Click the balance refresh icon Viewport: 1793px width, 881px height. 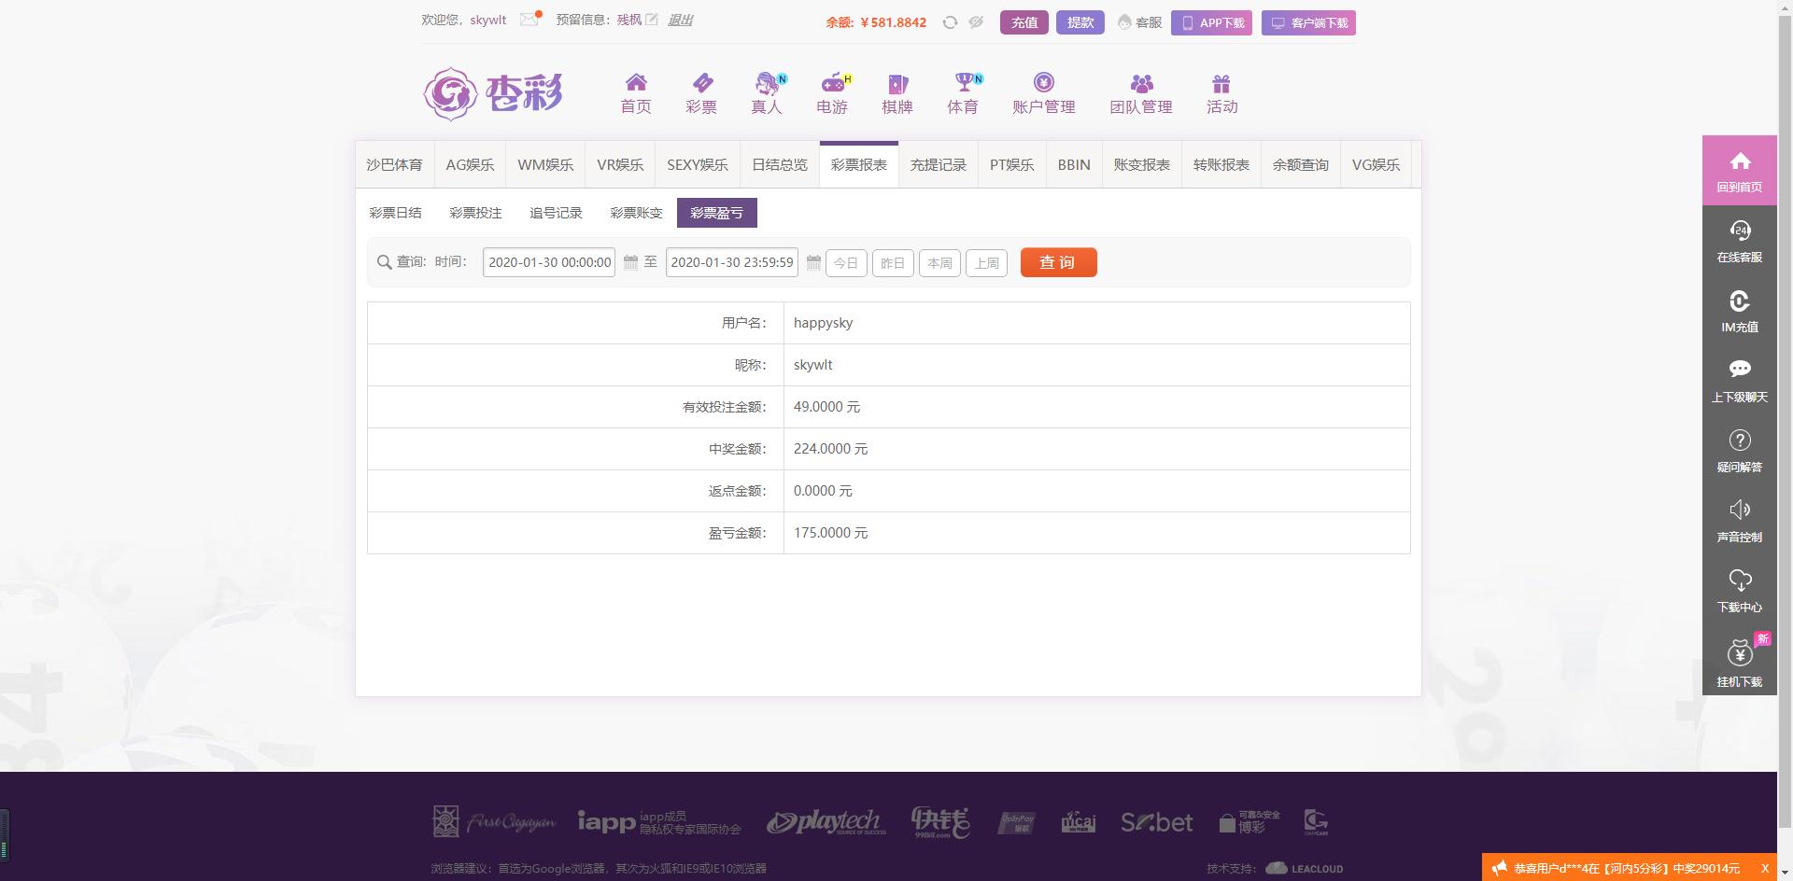click(x=950, y=22)
